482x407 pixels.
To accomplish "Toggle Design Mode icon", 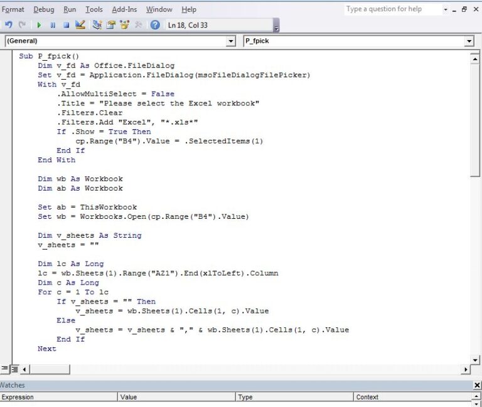I will coord(80,25).
